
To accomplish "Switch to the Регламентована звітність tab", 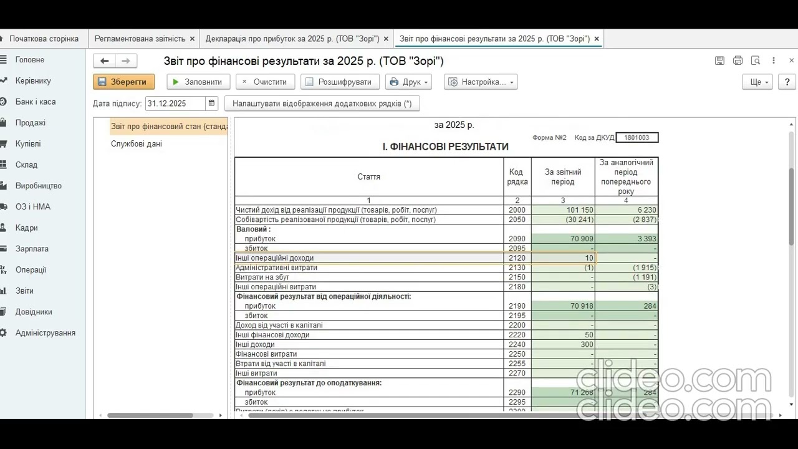I will [x=140, y=39].
